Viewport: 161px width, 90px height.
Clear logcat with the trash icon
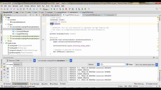pos(8,69)
